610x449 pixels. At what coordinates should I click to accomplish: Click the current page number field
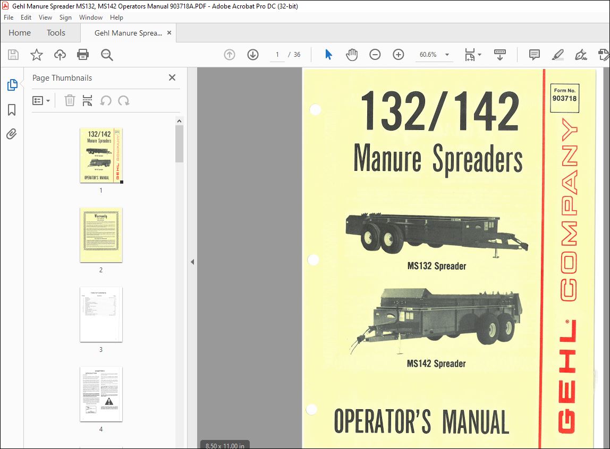(x=277, y=54)
